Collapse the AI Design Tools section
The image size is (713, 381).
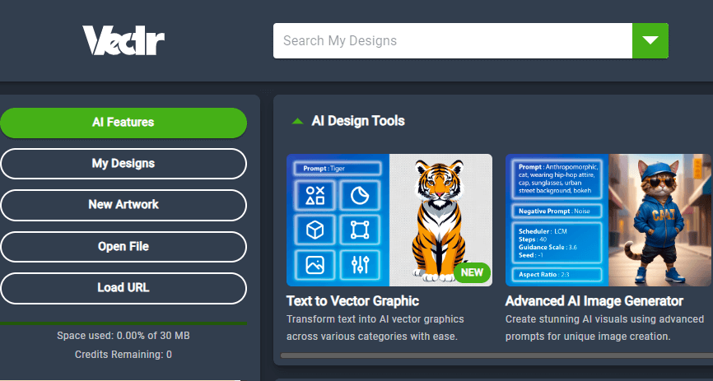point(297,121)
